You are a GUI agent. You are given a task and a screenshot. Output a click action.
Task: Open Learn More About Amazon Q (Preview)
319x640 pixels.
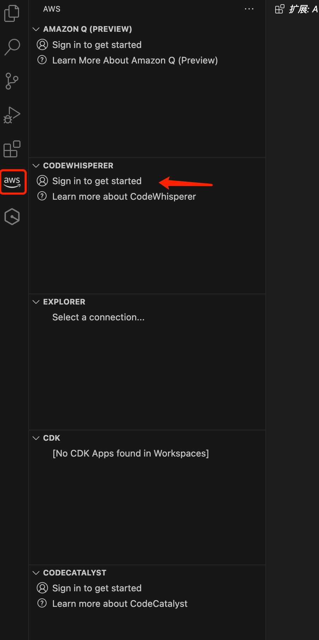point(135,60)
